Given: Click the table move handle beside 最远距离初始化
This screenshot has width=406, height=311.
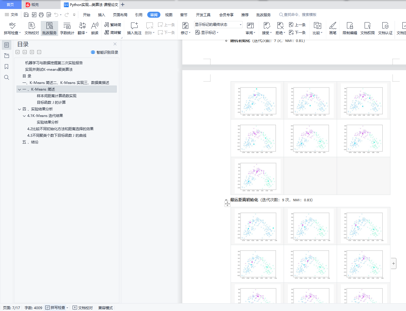Looking at the screenshot, I should tap(228, 204).
